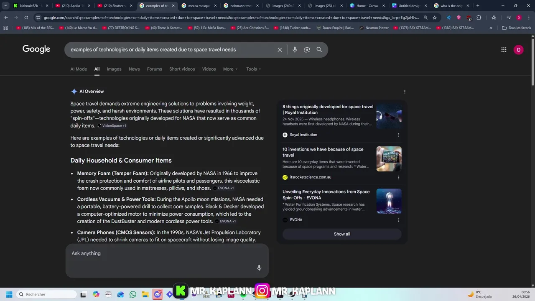This screenshot has height=301, width=535.
Task: Go back using the browser back arrow
Action: [6, 18]
